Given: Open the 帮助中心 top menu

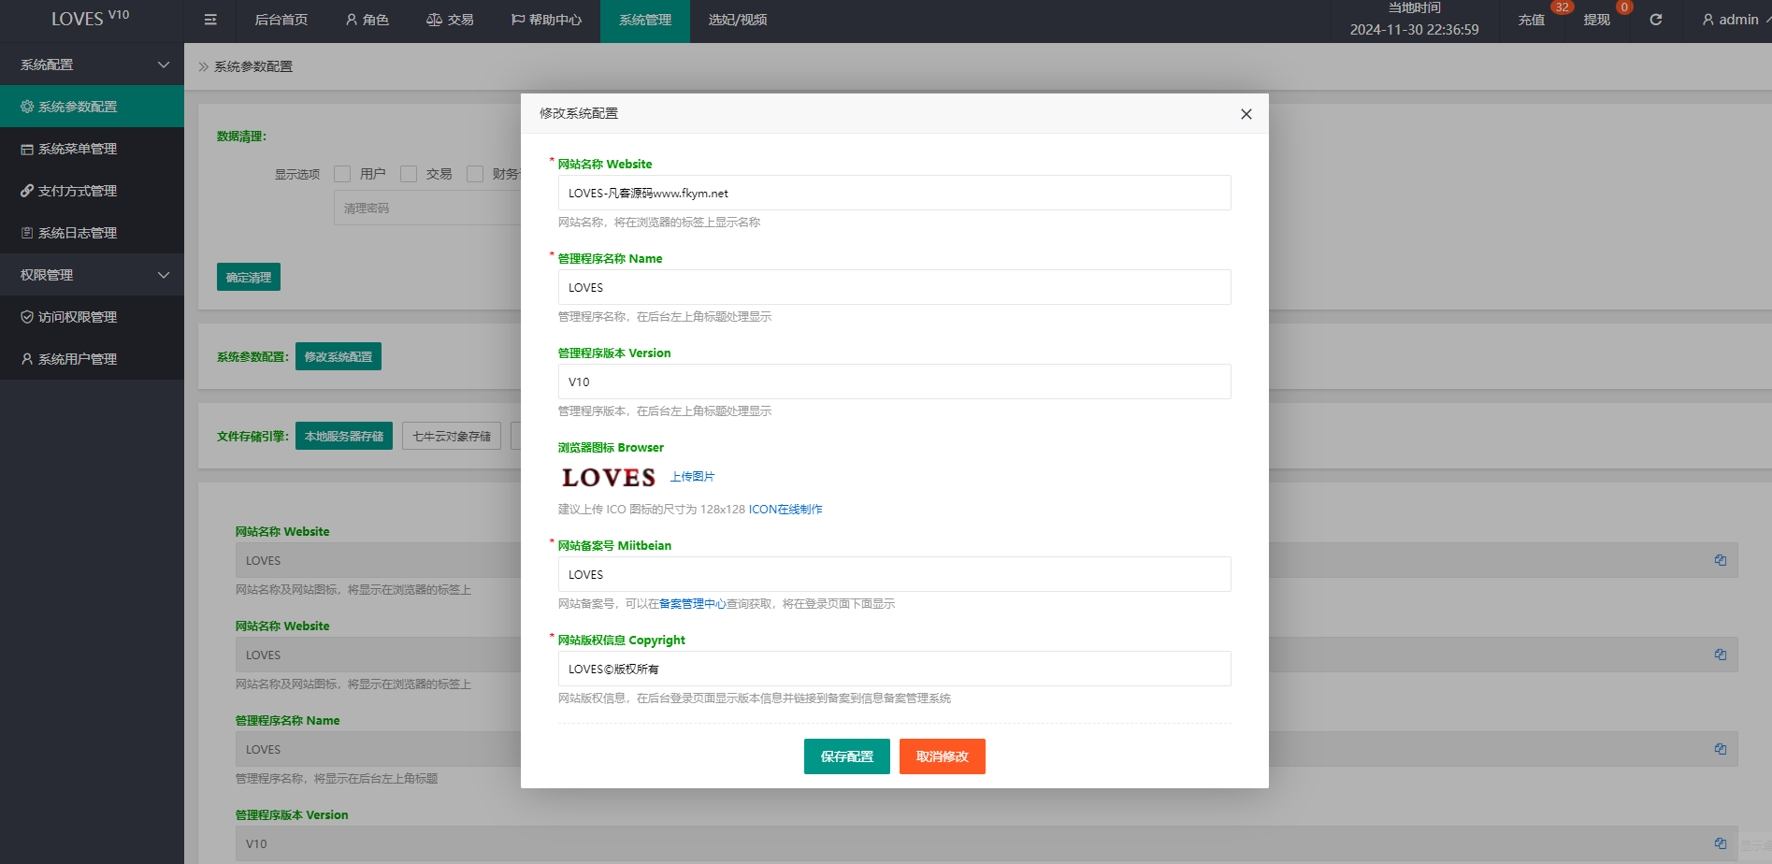Looking at the screenshot, I should point(546,20).
